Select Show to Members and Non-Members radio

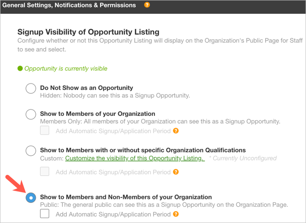31,197
